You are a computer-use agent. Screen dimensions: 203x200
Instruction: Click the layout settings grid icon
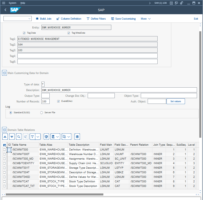pos(77,137)
